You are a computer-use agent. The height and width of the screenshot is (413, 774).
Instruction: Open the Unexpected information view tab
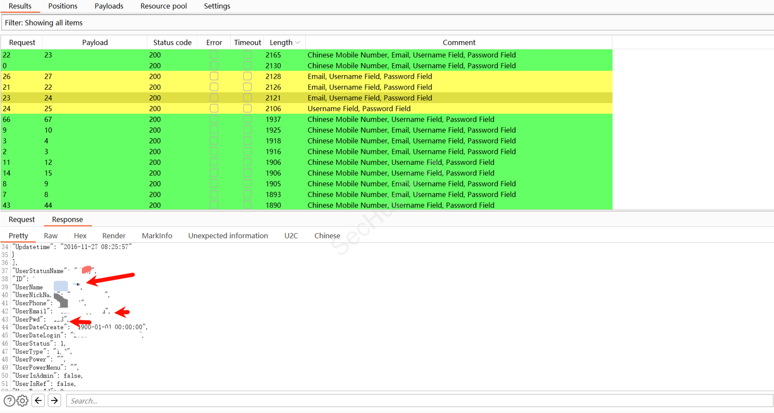[228, 236]
